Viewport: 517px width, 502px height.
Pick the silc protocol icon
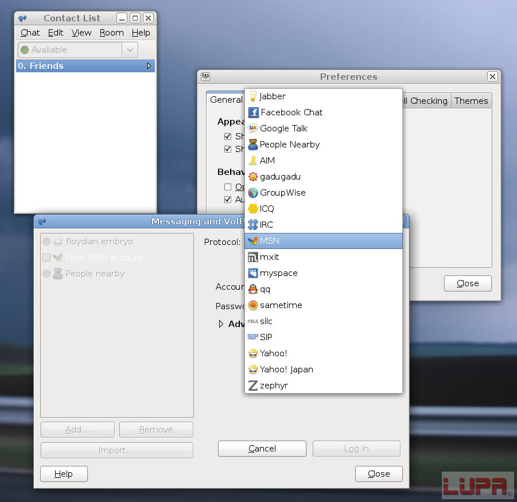click(253, 321)
